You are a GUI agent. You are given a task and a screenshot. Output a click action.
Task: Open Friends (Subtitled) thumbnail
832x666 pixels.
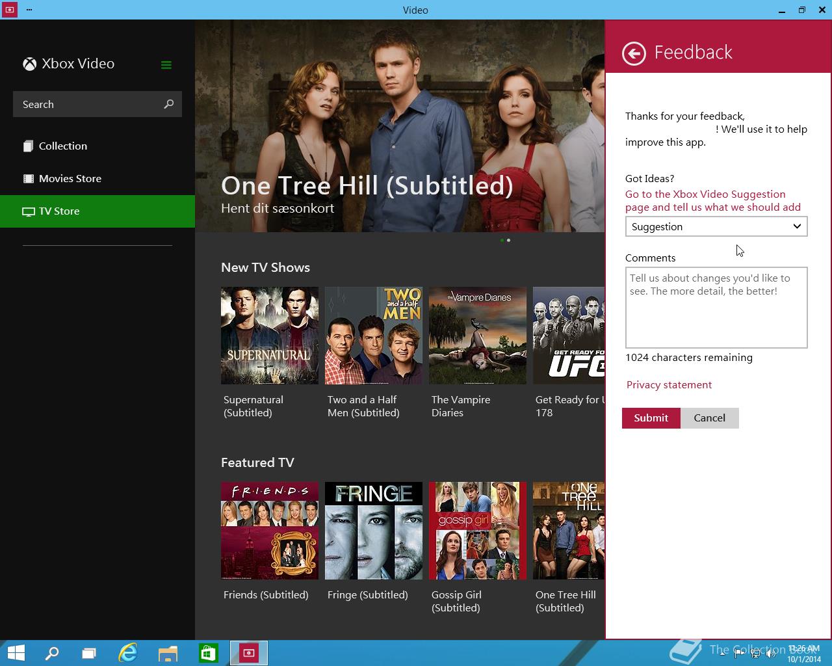pos(270,531)
